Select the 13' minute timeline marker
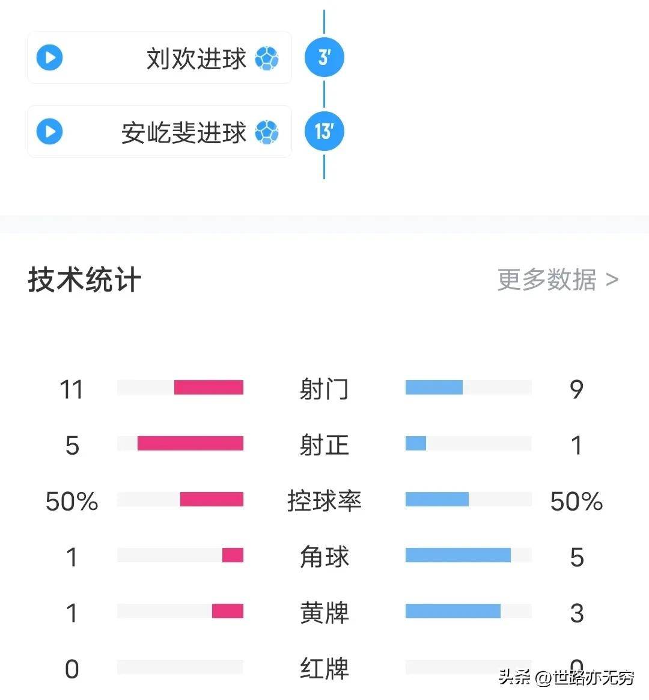This screenshot has height=700, width=649. point(324,131)
